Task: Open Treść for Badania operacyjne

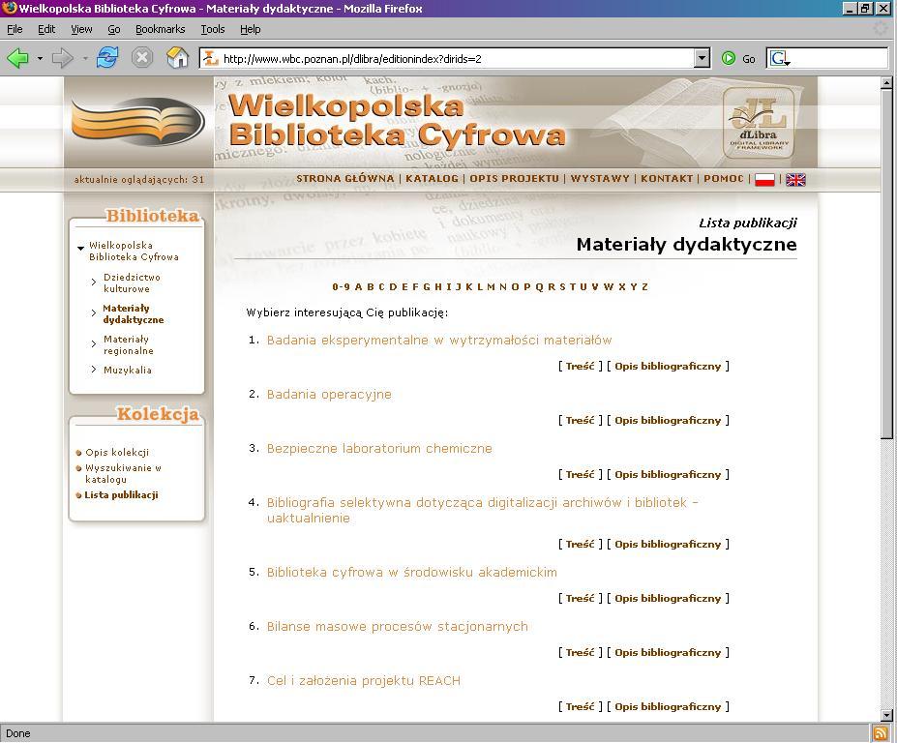Action: point(580,420)
